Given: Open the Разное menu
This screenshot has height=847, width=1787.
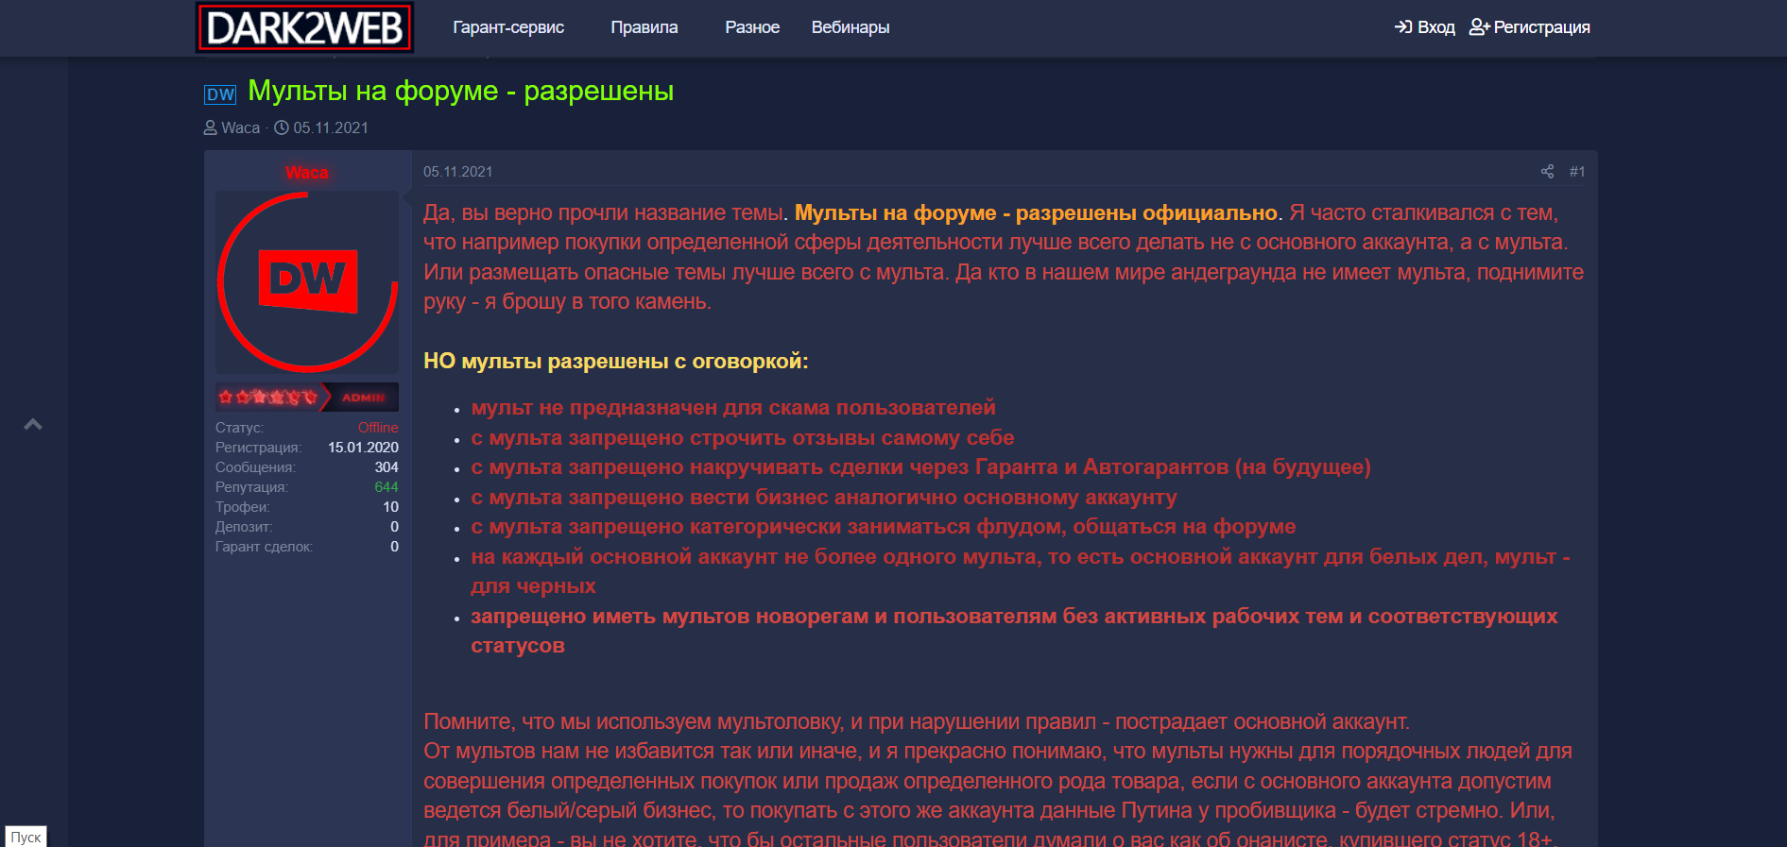Looking at the screenshot, I should click(x=752, y=27).
